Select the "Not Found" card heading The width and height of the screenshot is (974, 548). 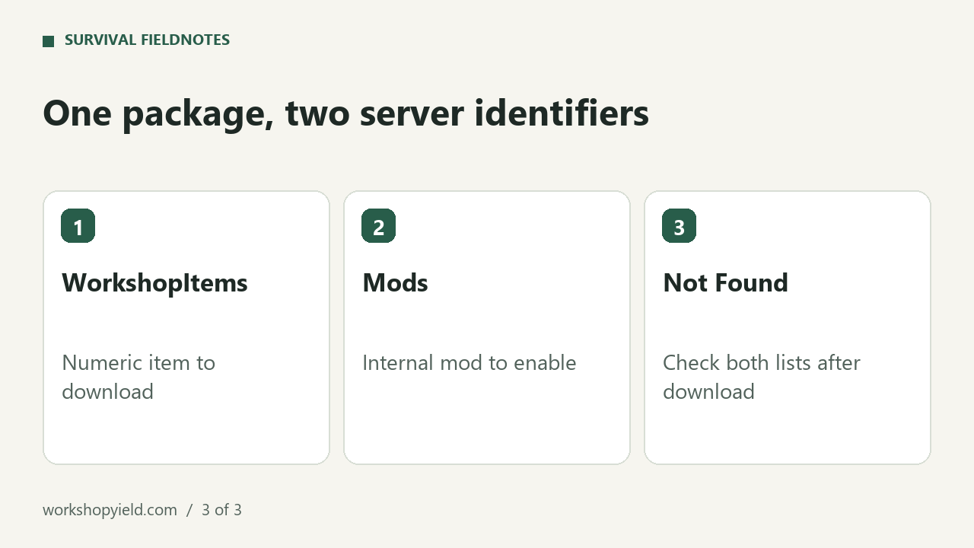(x=725, y=283)
